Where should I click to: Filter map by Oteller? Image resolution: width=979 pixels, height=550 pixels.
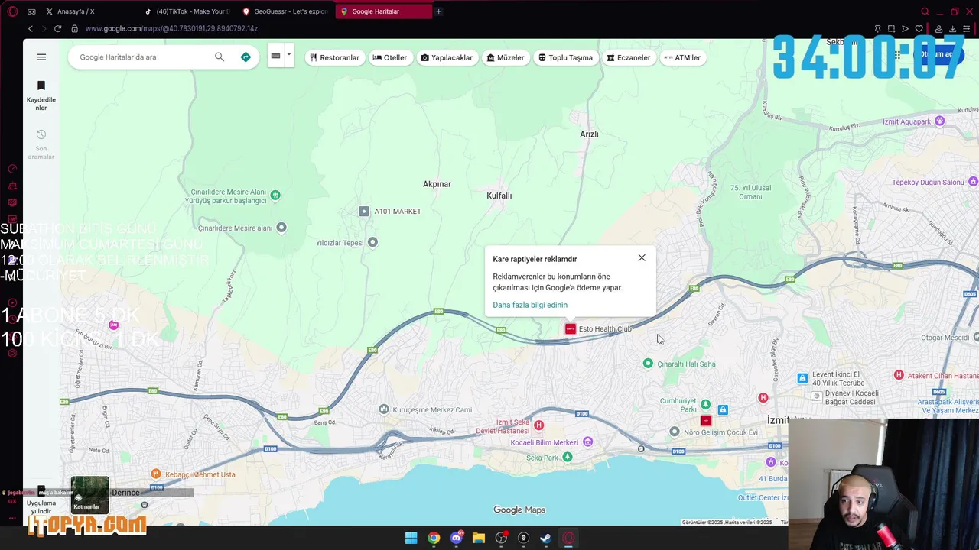[390, 57]
